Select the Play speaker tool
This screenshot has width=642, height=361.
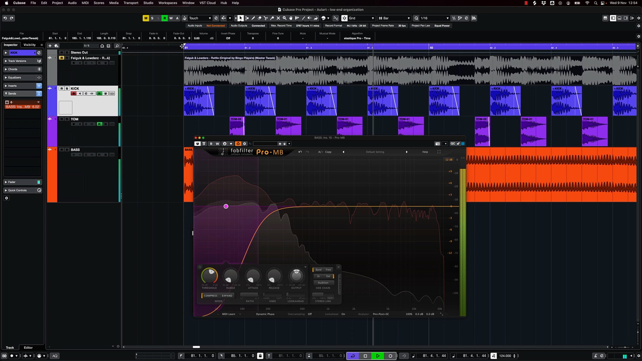click(x=309, y=18)
